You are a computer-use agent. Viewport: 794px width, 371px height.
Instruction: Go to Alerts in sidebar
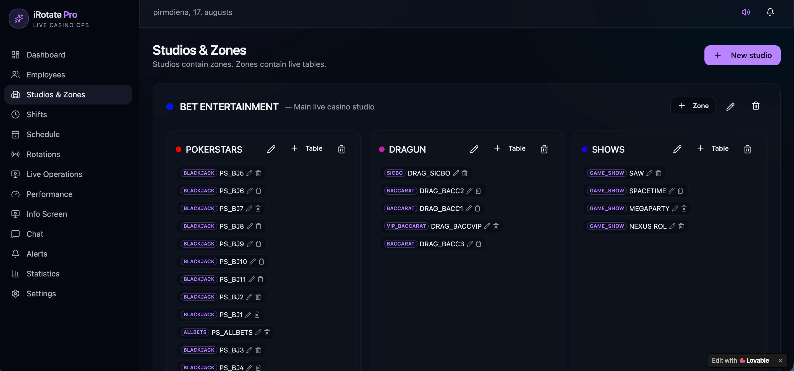(68, 254)
